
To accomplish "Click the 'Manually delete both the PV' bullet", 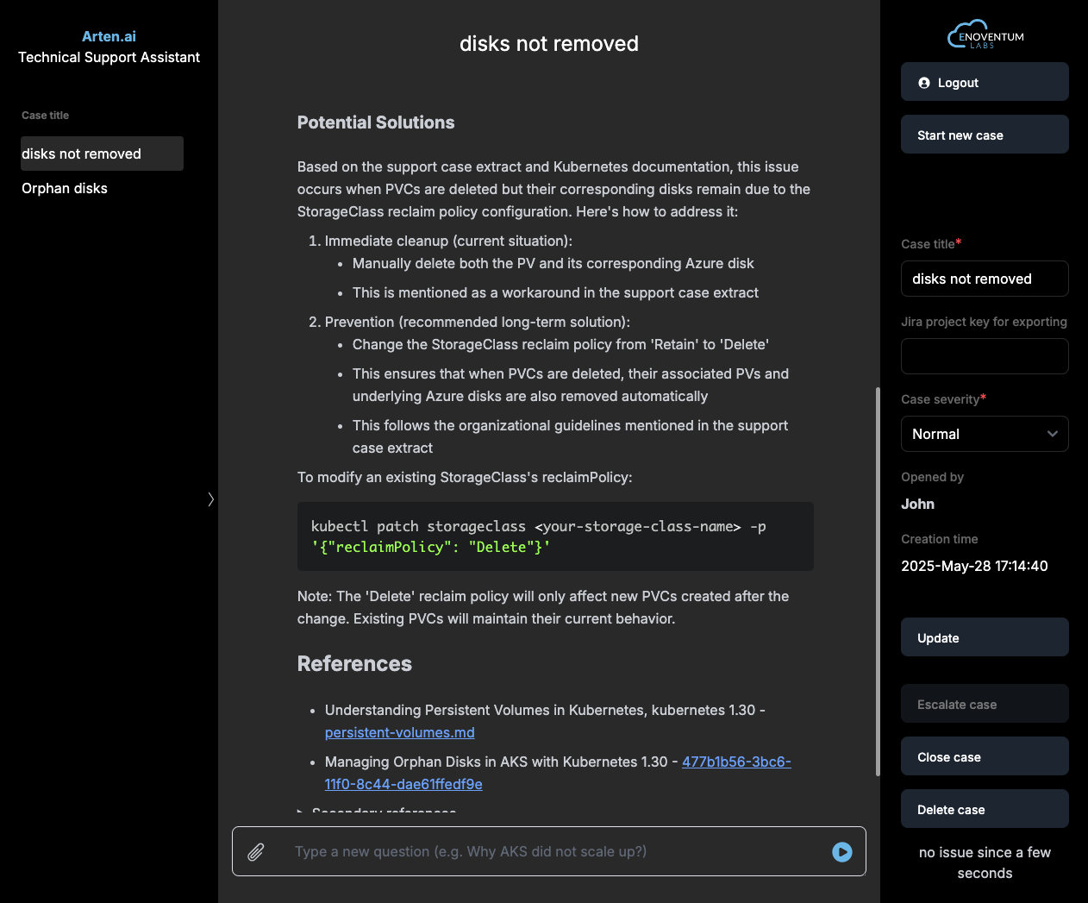I will point(553,263).
